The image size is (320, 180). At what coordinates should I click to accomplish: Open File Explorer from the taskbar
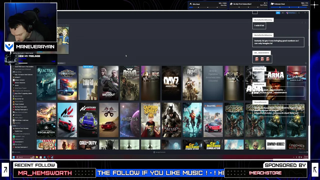click(x=37, y=157)
